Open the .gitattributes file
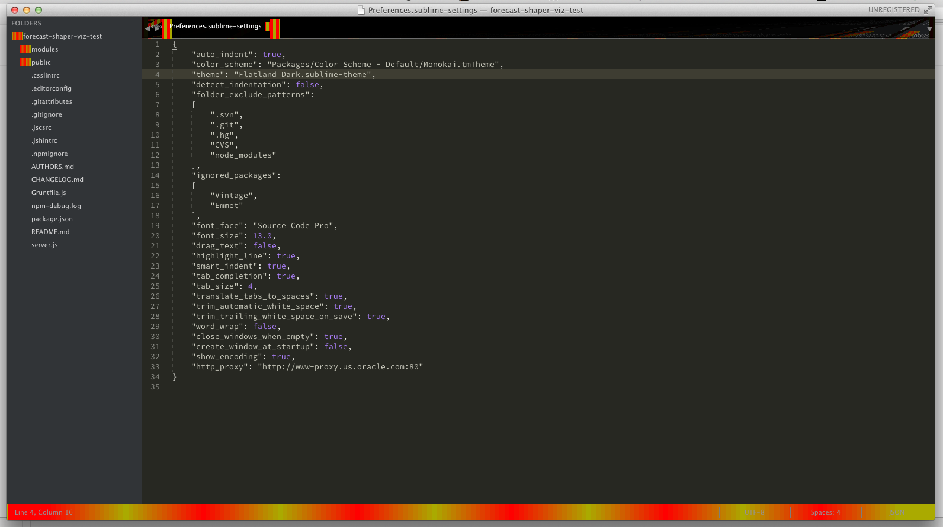 pyautogui.click(x=52, y=101)
